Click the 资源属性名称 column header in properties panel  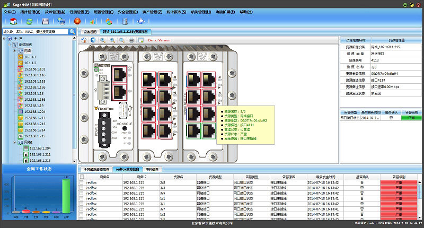(356, 40)
